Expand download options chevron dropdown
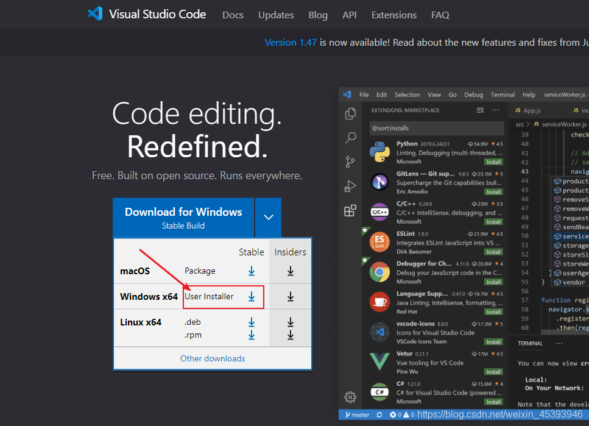This screenshot has width=589, height=426. click(x=268, y=217)
